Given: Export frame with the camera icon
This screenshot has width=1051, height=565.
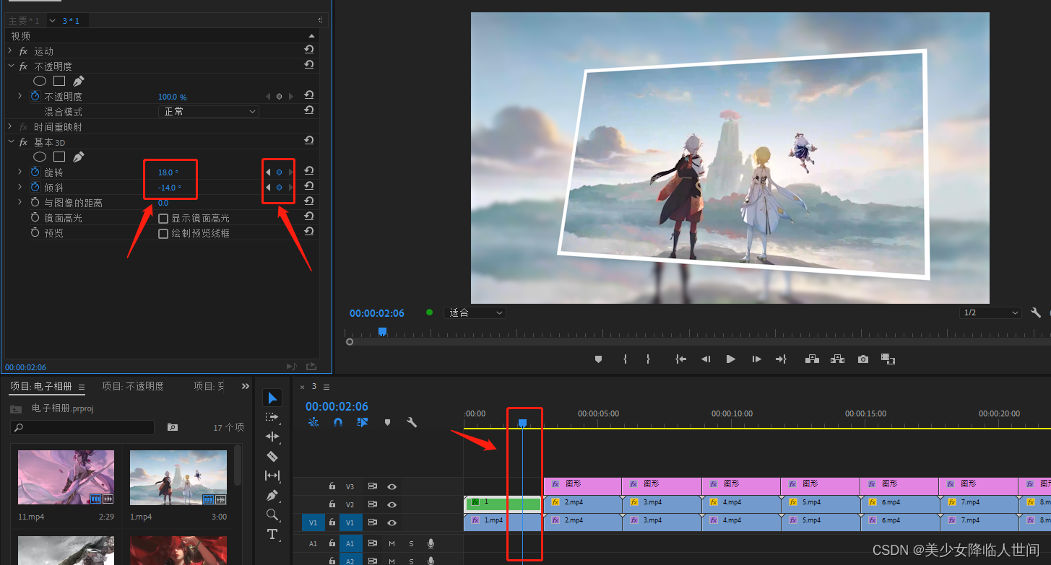Looking at the screenshot, I should [863, 359].
